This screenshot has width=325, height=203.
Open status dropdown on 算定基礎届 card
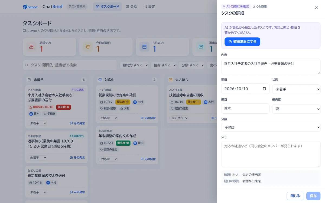point(37,192)
